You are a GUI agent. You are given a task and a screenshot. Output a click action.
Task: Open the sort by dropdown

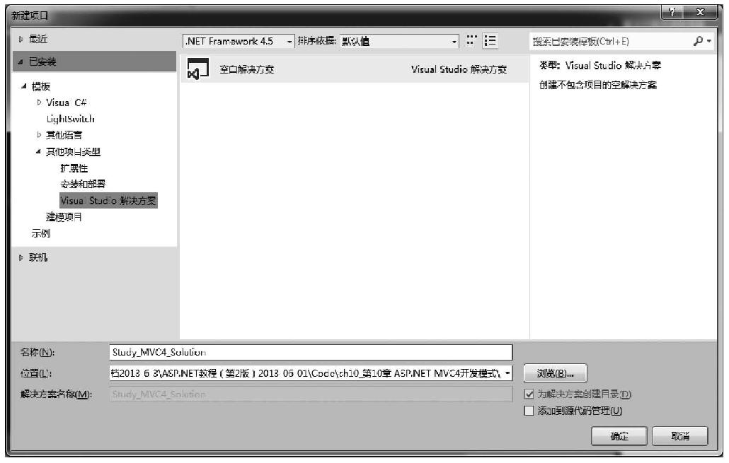(399, 41)
